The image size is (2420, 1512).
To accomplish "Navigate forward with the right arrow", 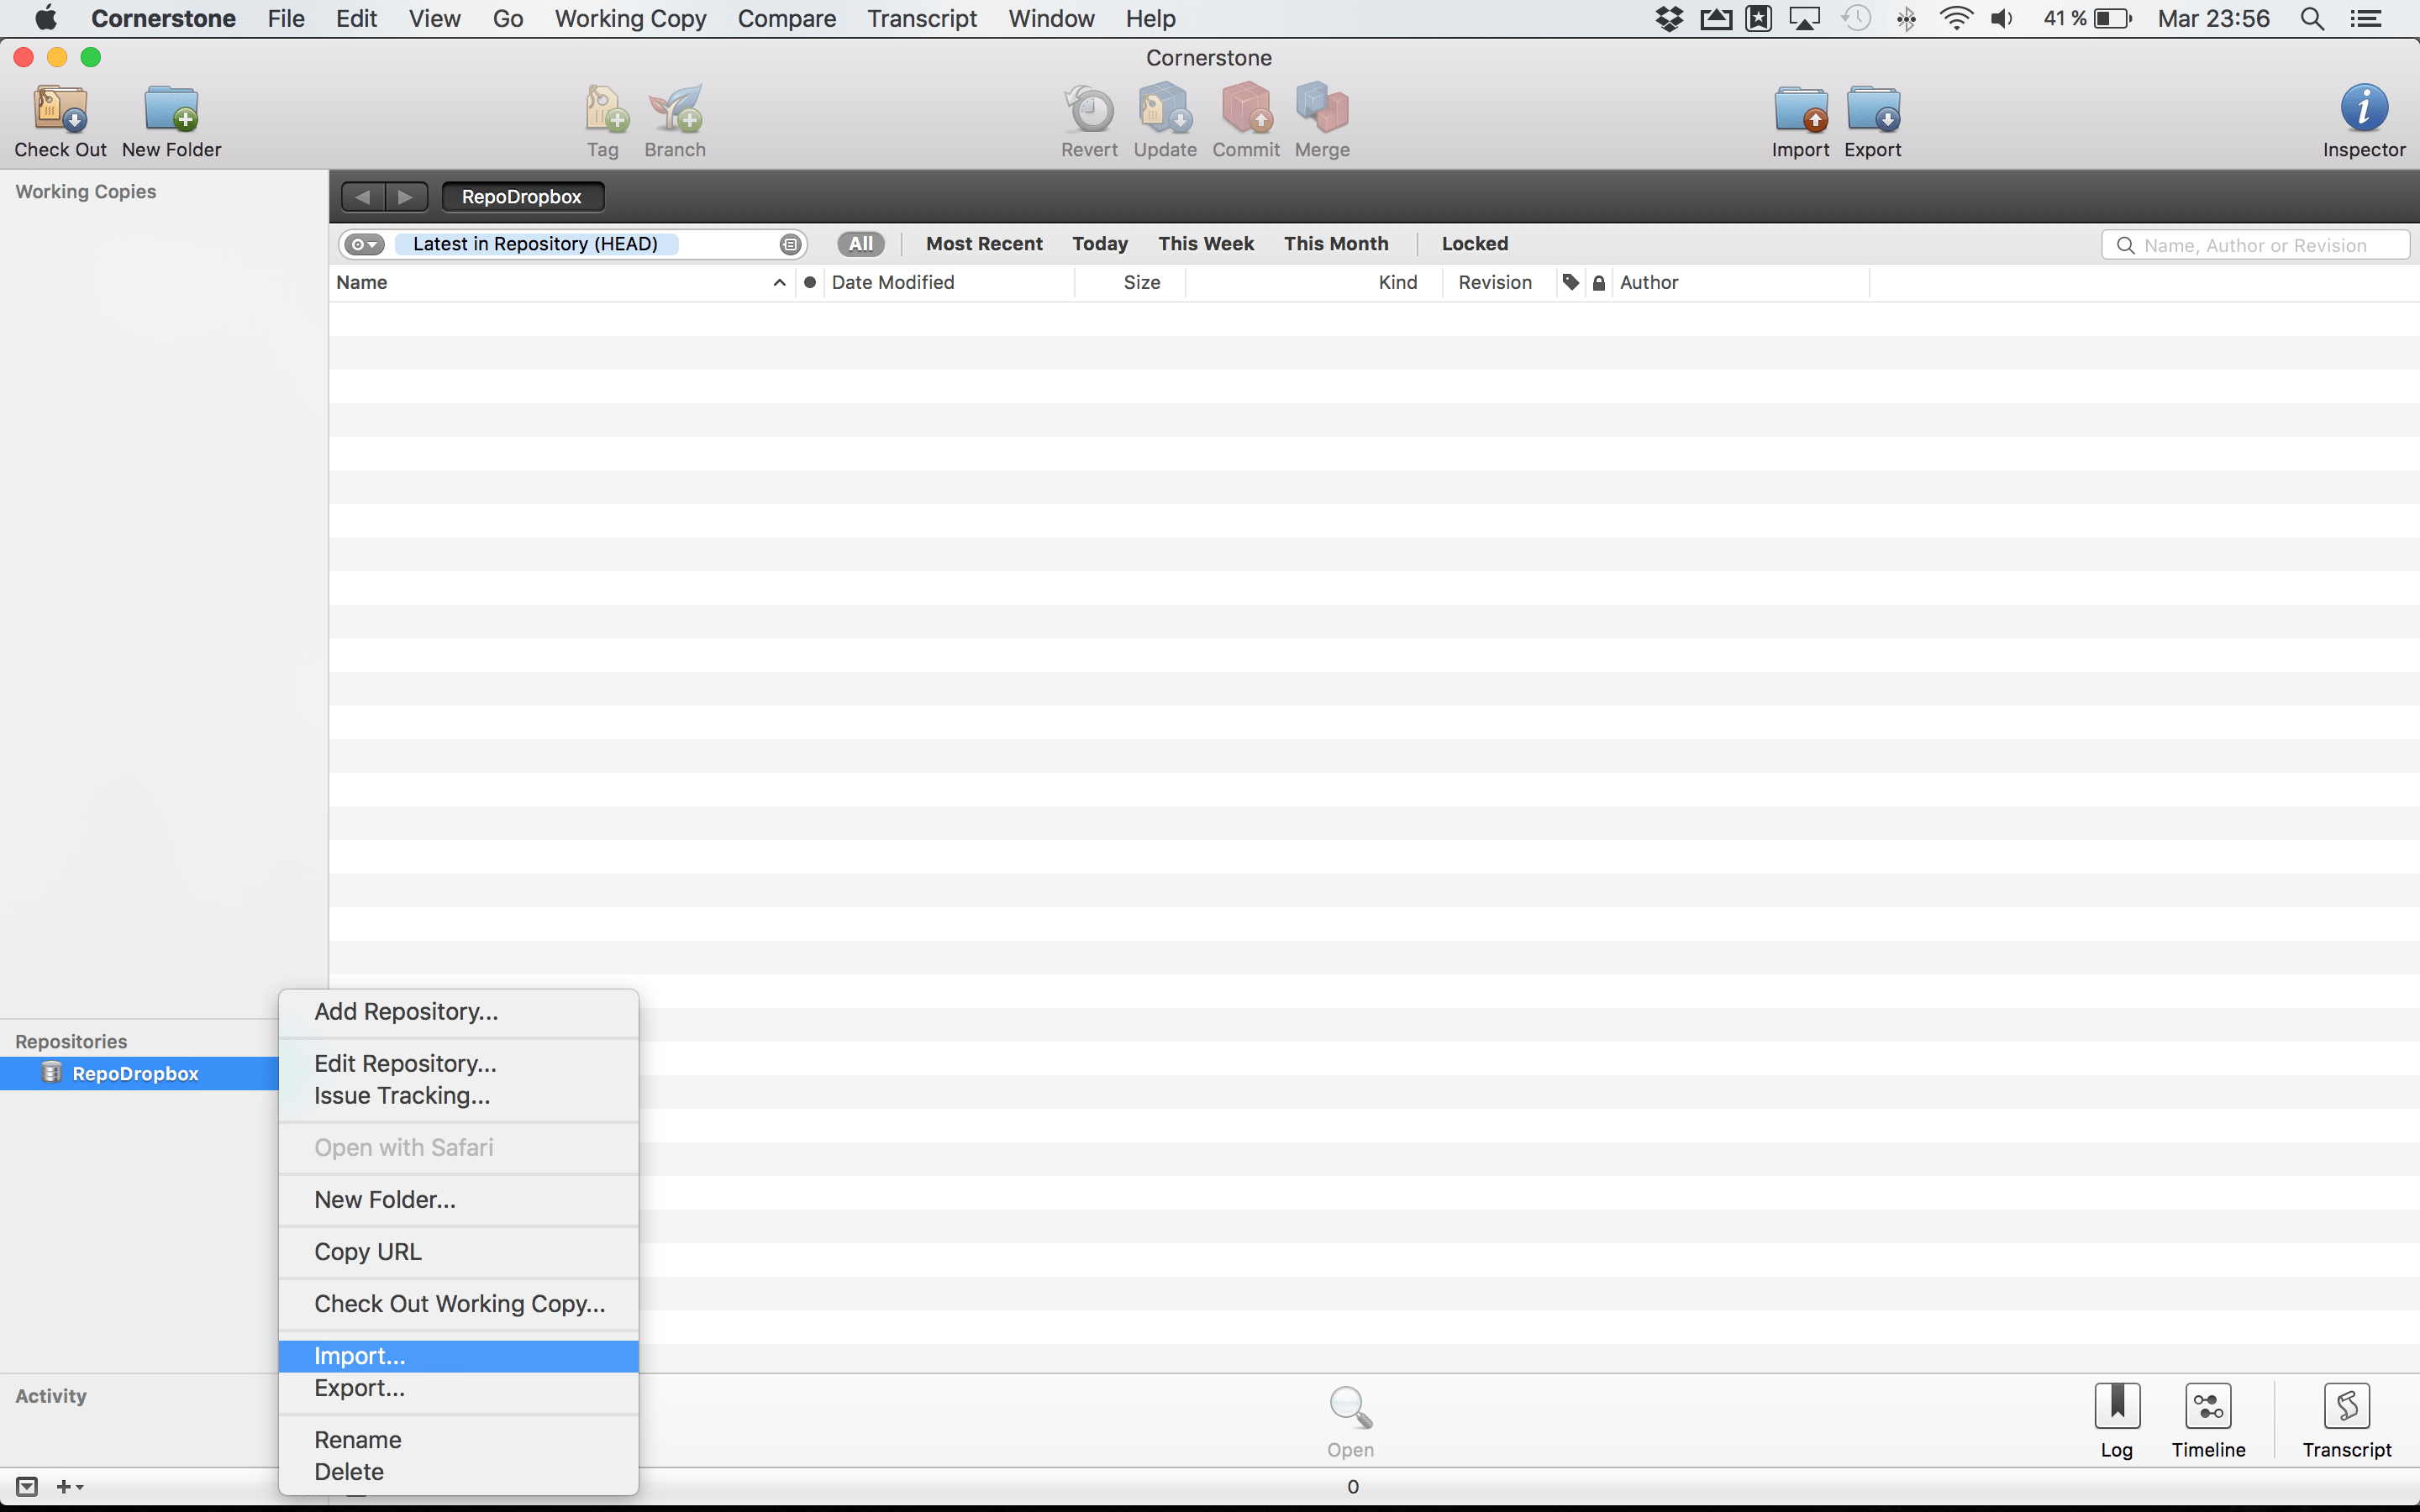I will point(406,197).
